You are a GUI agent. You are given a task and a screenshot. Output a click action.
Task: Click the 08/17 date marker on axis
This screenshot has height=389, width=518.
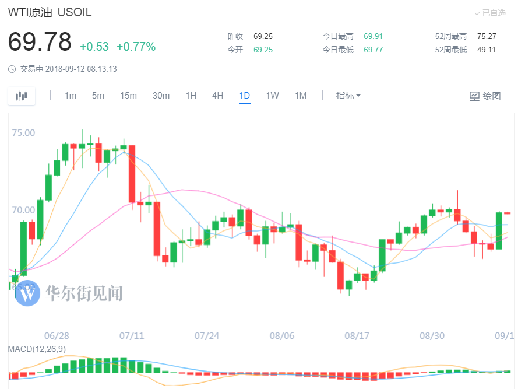point(357,336)
